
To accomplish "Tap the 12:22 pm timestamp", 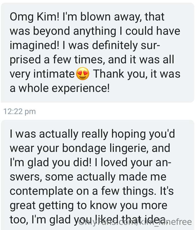I will point(20,111).
